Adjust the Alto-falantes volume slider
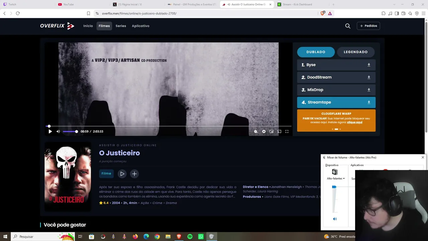This screenshot has height=241, width=428. pyautogui.click(x=334, y=187)
